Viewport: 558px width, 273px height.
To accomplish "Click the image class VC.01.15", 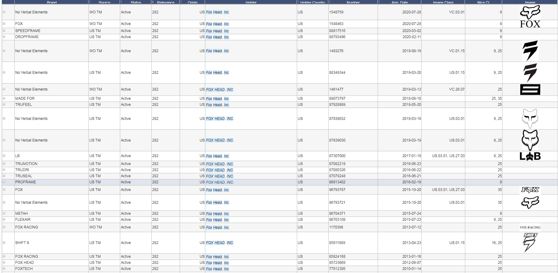I will 457,51.
